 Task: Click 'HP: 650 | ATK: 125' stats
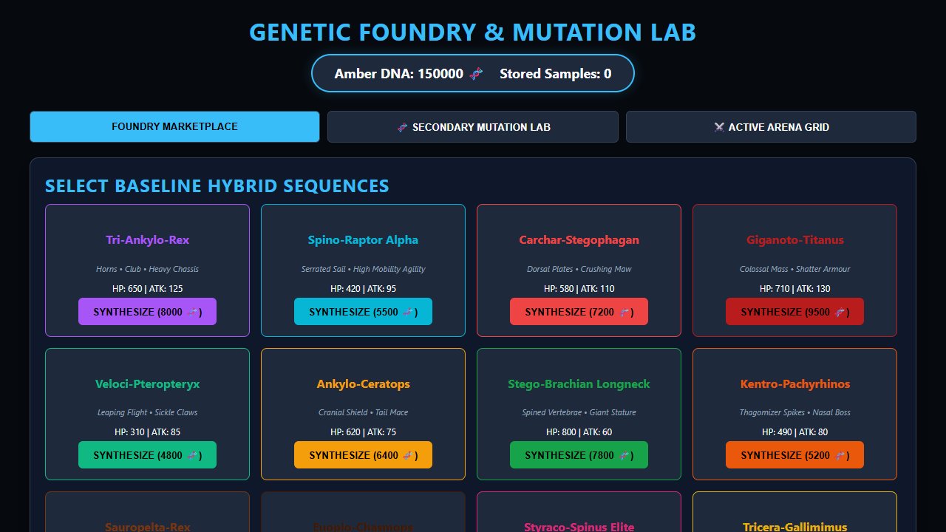pyautogui.click(x=147, y=289)
